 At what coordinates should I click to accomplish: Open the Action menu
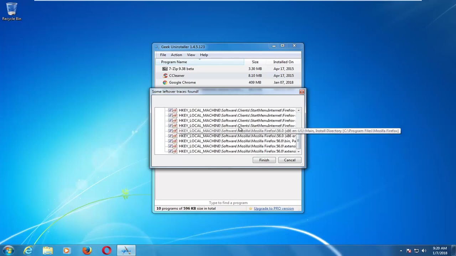point(176,55)
